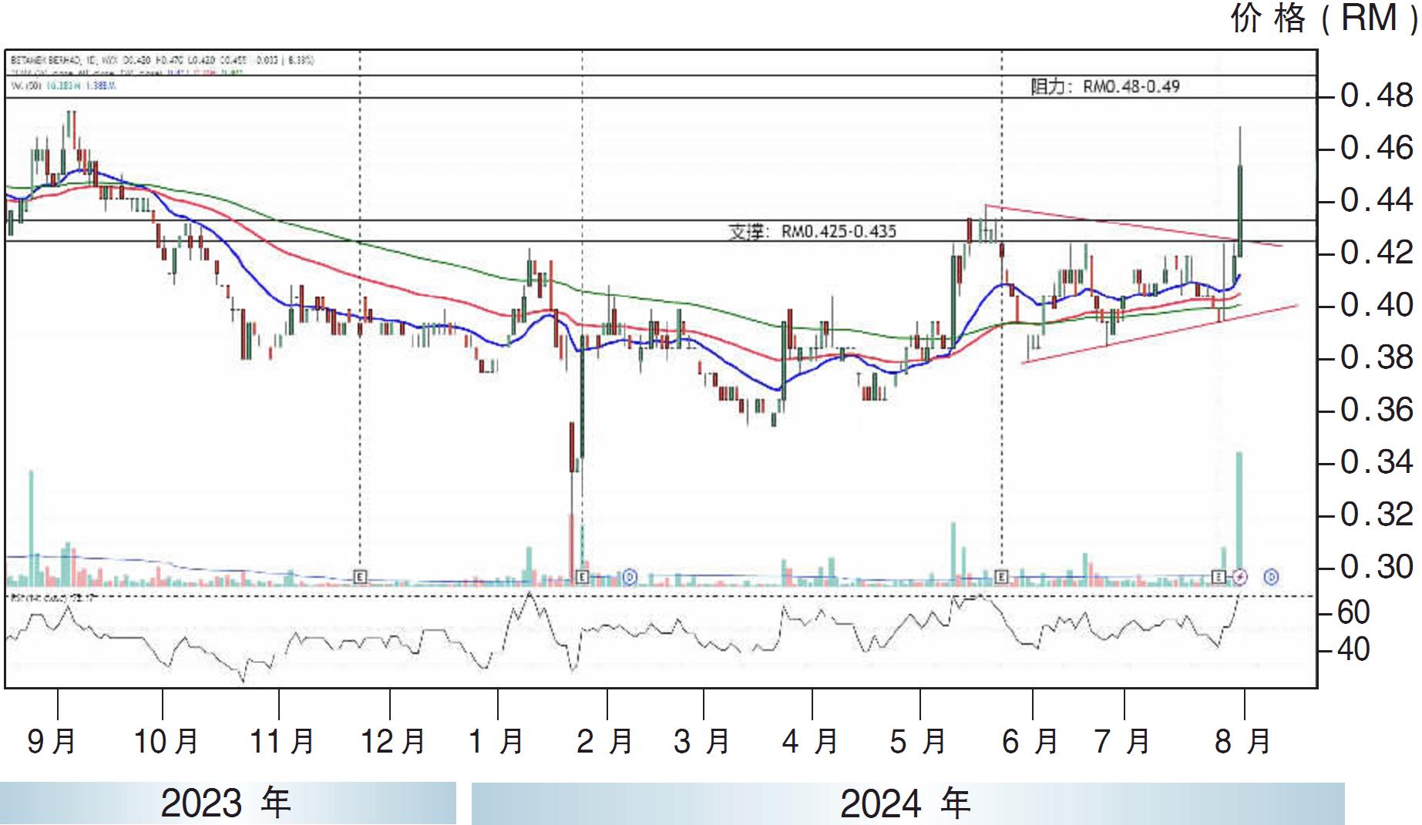This screenshot has height=825, width=1422.
Task: Click the rightmost dividend 'D' marker after August
Action: (1271, 576)
